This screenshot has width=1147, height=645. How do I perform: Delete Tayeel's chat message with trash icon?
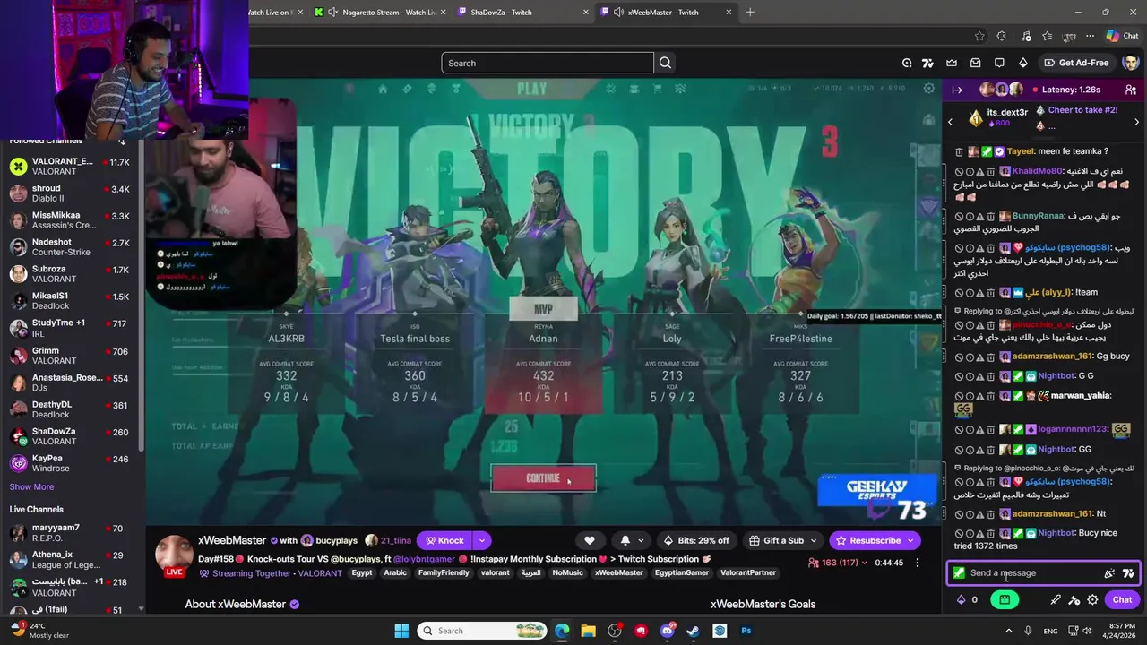(x=959, y=151)
